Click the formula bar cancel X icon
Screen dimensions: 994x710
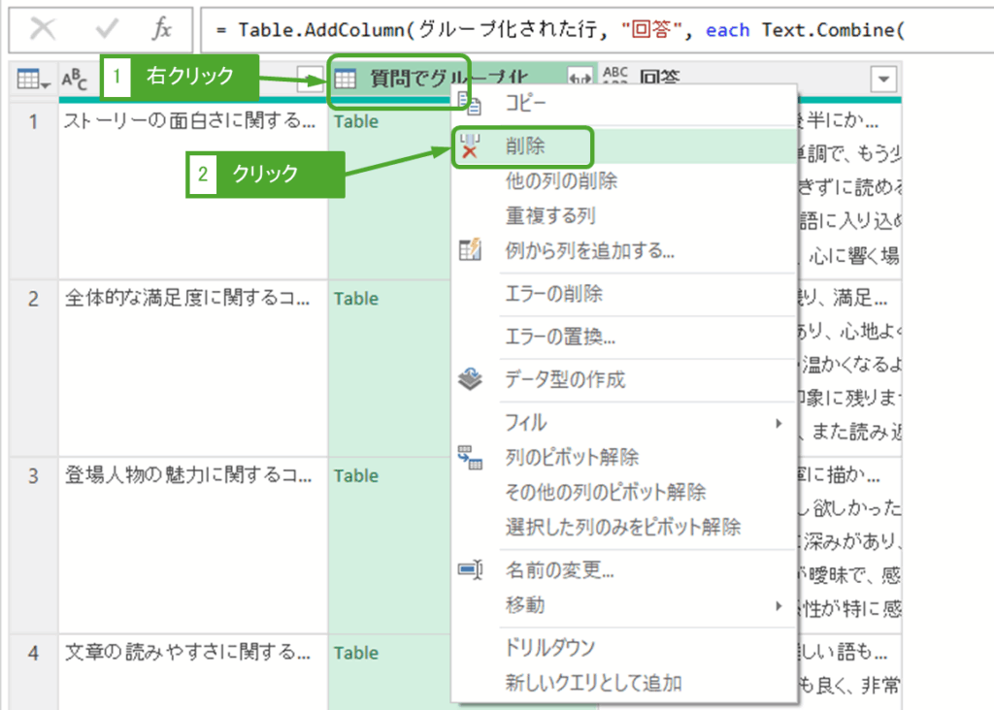(43, 29)
